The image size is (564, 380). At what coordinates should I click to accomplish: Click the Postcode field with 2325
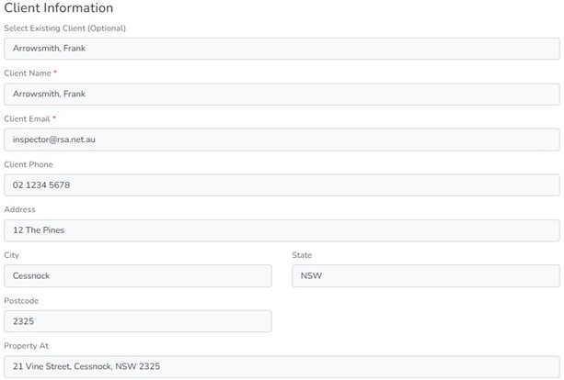138,321
